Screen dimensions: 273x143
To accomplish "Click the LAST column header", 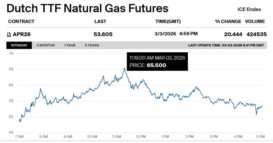I will pos(100,21).
